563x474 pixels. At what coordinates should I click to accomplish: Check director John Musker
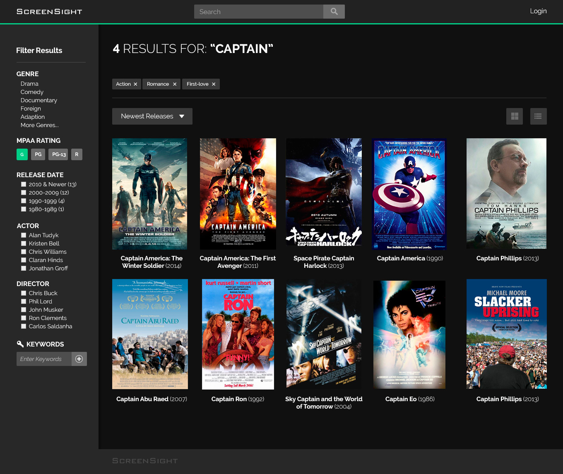click(x=24, y=310)
